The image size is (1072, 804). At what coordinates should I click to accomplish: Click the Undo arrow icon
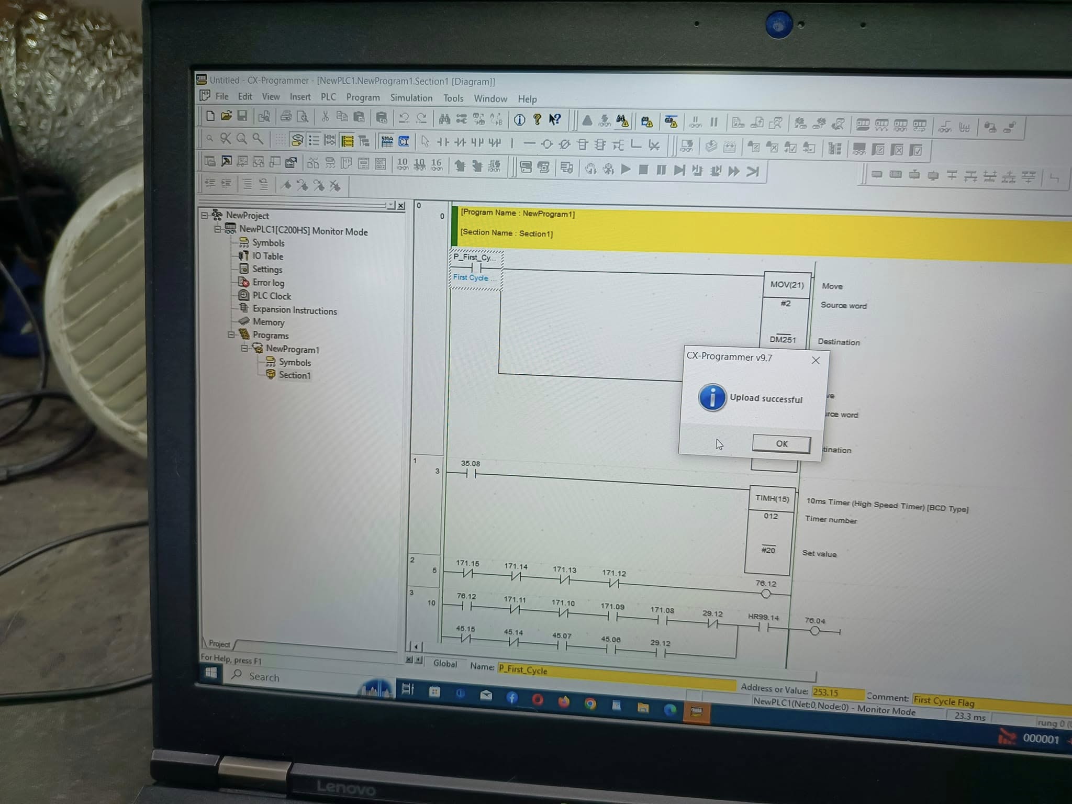(404, 118)
